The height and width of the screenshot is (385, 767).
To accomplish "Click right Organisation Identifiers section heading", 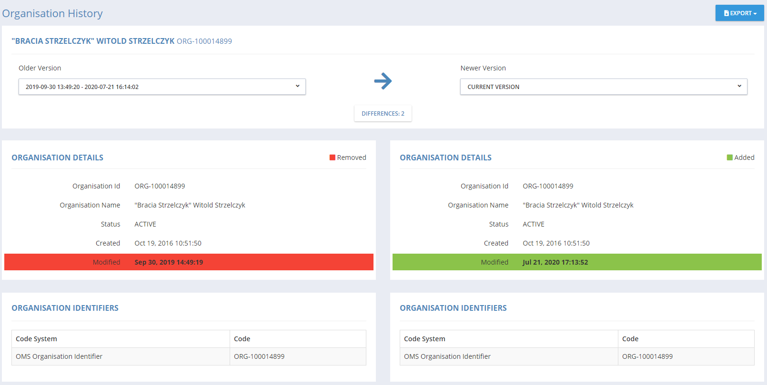I will point(453,308).
